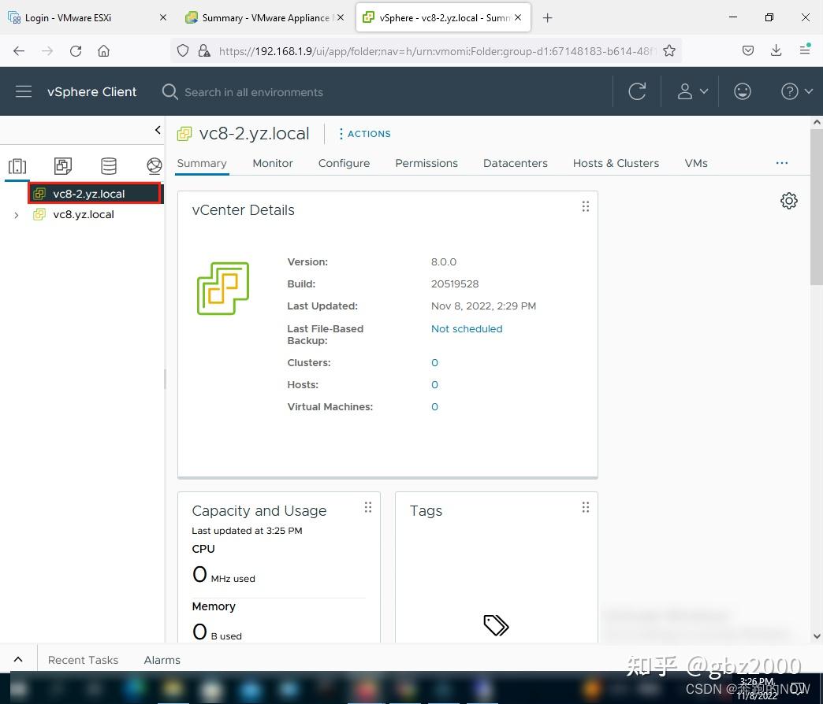This screenshot has height=704, width=823.
Task: Collapse the left navigation pane
Action: pos(158,130)
